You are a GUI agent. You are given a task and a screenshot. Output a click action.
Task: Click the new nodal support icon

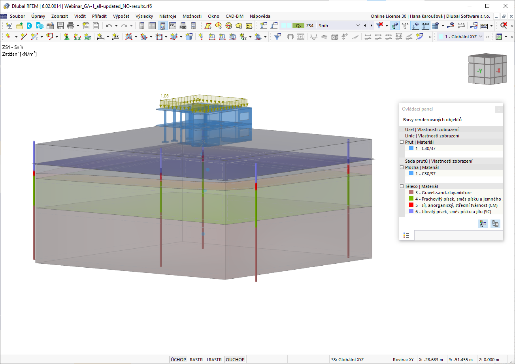(66, 37)
